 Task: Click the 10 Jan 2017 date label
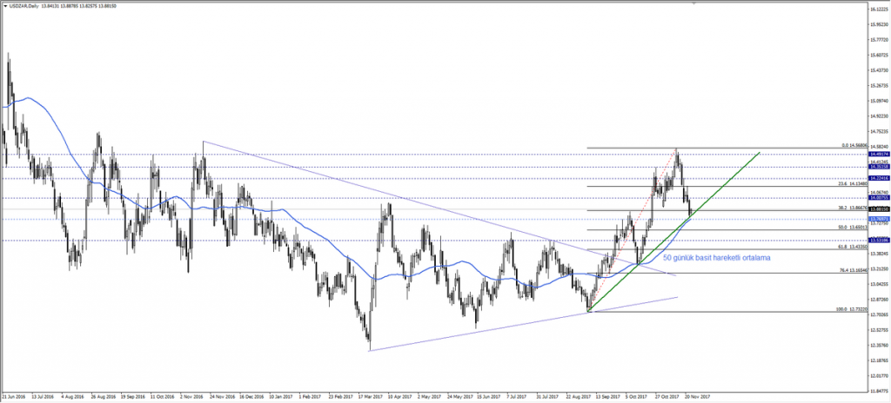click(x=282, y=397)
